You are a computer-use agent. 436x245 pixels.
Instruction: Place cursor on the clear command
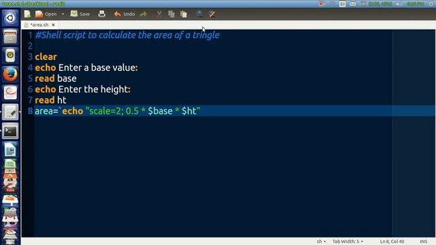[x=46, y=56]
